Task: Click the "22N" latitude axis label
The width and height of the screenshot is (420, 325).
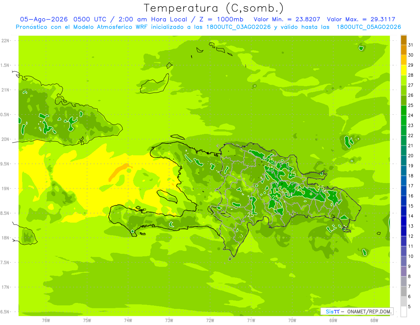Action: click(5, 41)
